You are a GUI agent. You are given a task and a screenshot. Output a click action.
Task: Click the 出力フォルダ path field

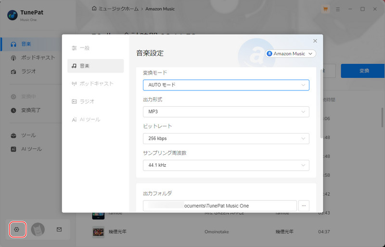coord(220,206)
